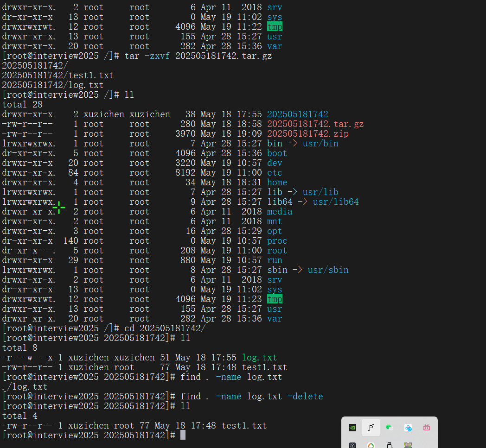Click the blue 'opt' directory name
Screen dimensions: 486x448
coord(275,231)
